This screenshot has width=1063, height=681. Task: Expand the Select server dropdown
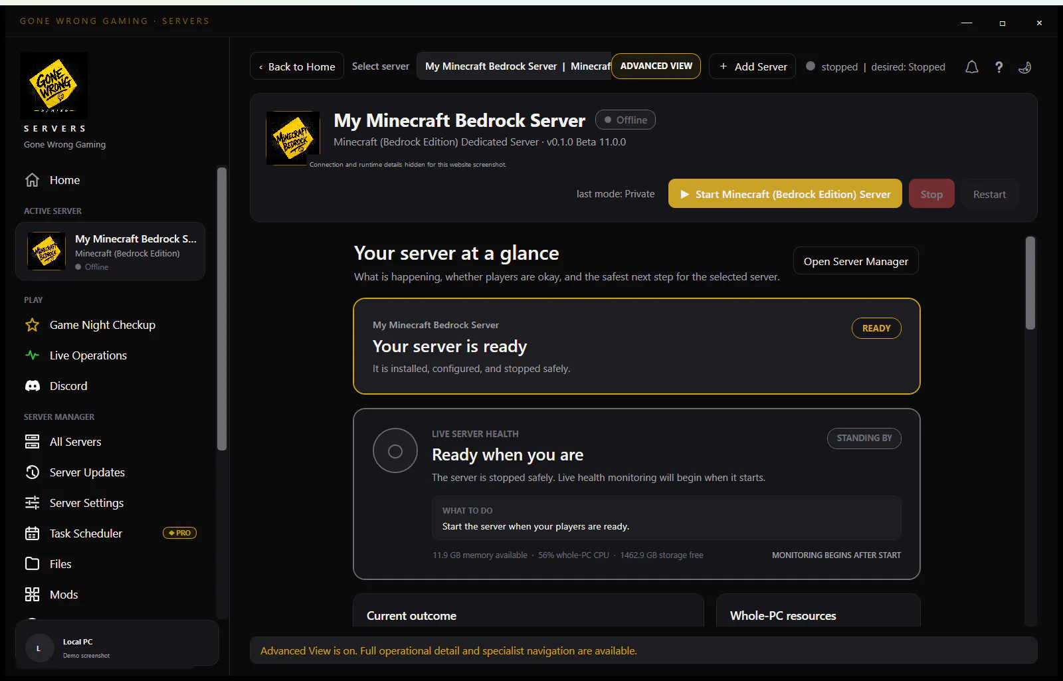(514, 66)
